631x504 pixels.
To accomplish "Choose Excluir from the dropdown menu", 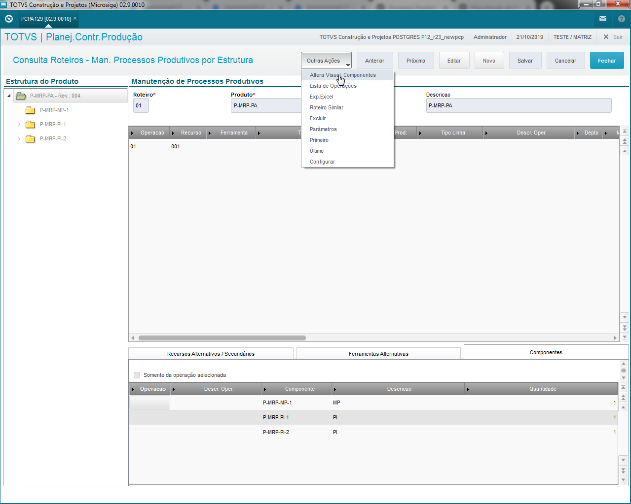I will tap(347, 118).
